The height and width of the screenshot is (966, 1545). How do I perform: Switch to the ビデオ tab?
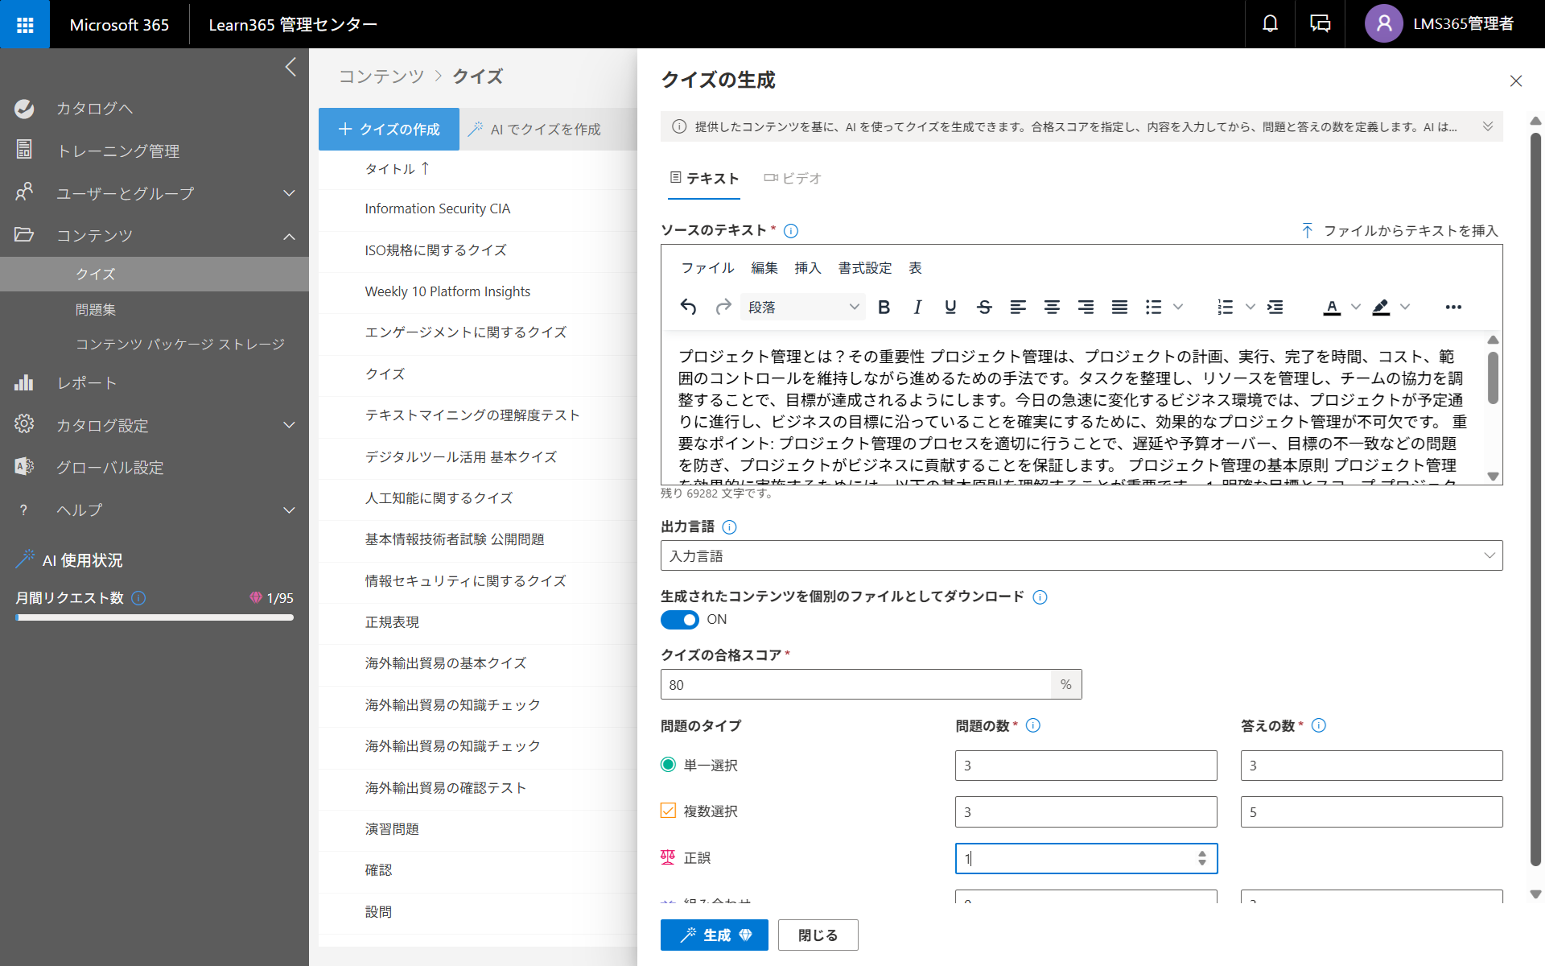coord(793,179)
